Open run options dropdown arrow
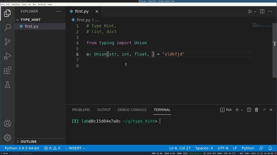277x155 pixels. 255,12
